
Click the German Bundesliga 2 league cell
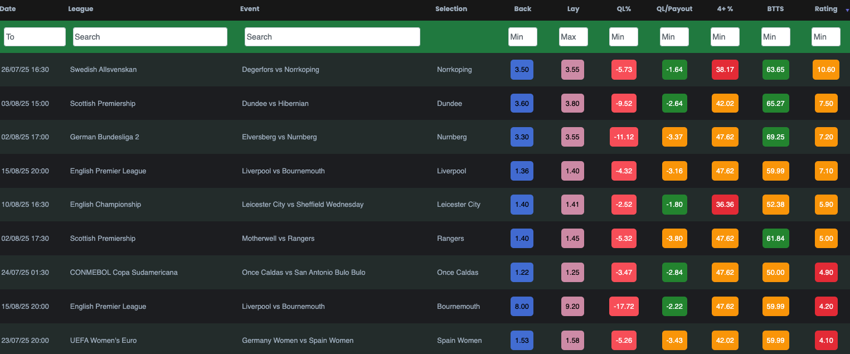104,137
